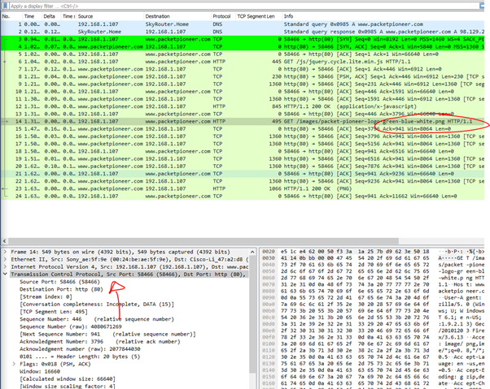Viewport: 490px width, 389px height.
Task: Expand Internet Protocol Version 4 node
Action: pos(5,267)
